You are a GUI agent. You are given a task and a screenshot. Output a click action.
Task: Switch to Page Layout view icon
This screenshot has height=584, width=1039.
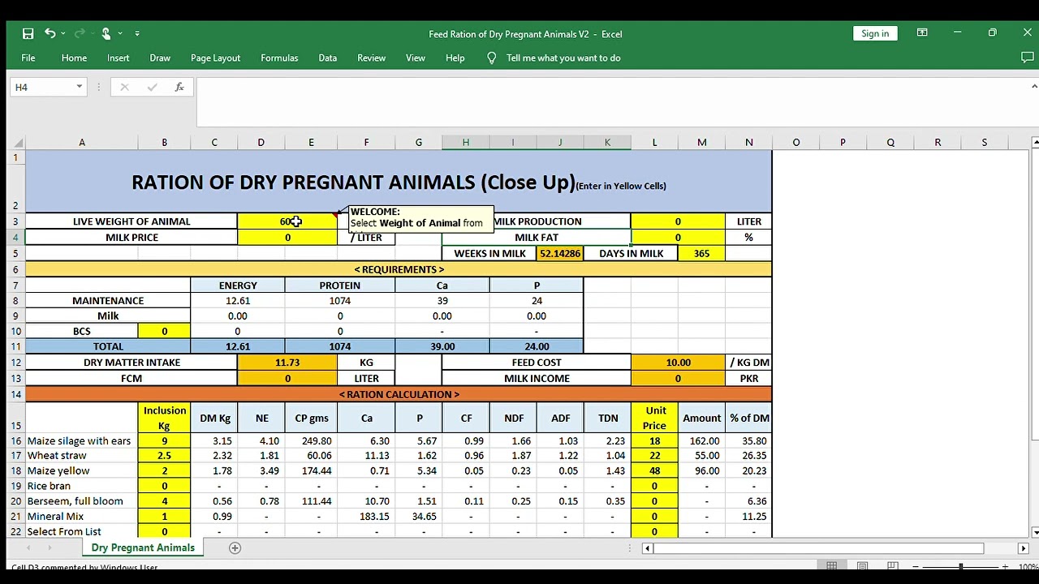[x=862, y=566]
